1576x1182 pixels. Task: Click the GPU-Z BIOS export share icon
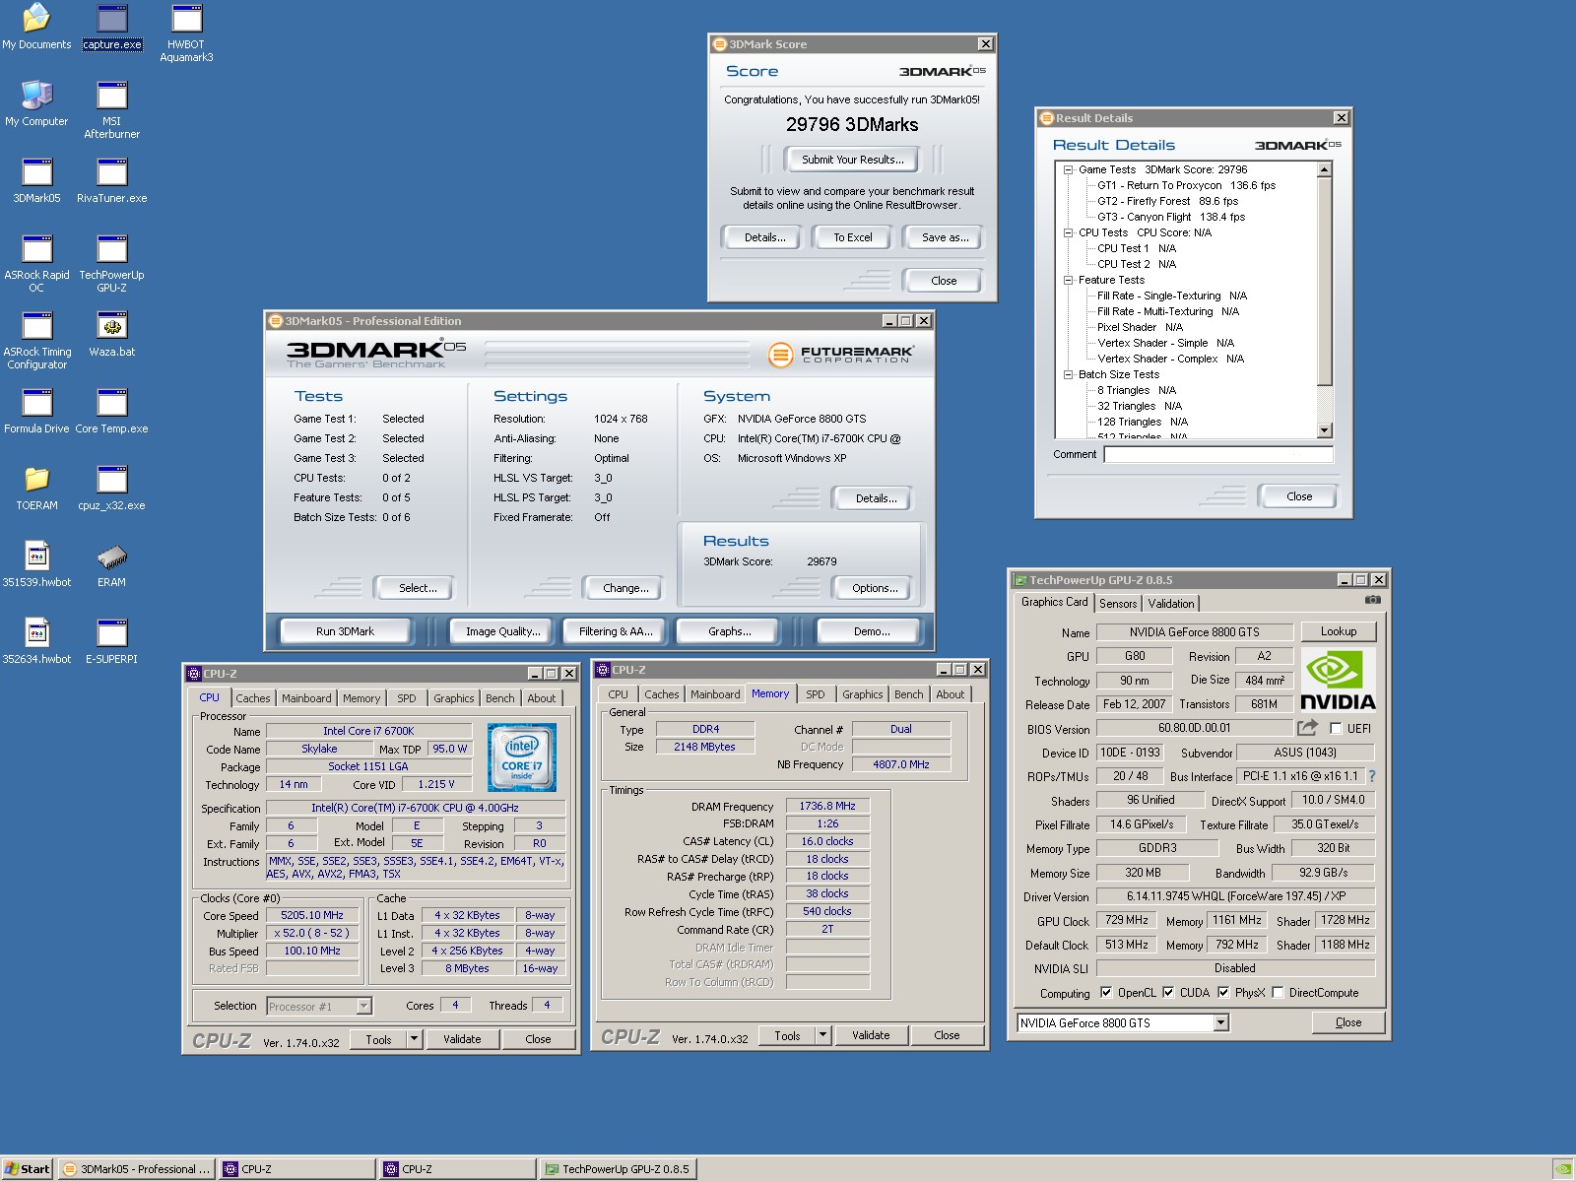(x=1307, y=728)
